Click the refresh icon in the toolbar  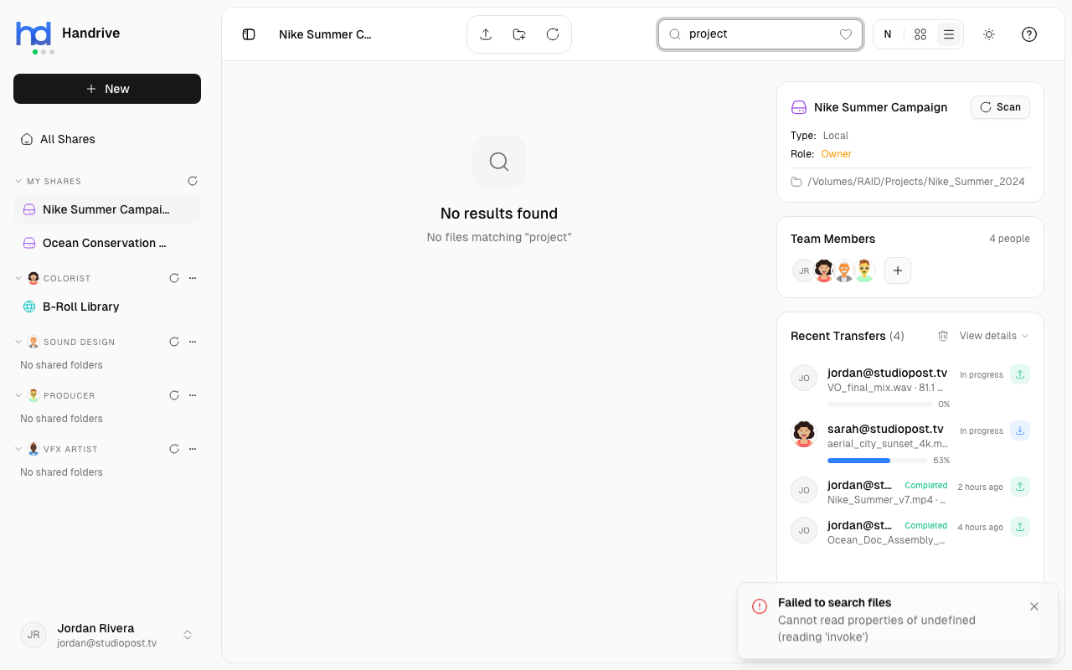[552, 34]
